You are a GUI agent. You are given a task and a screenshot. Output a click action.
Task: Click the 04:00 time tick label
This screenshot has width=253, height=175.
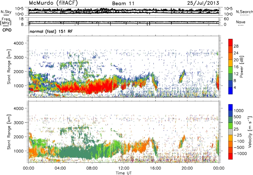pyautogui.click(x=60, y=168)
